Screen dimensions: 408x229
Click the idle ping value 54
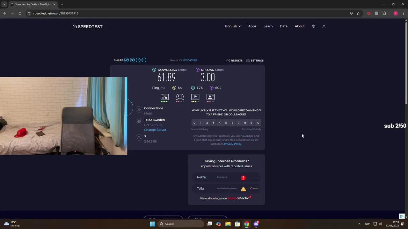pos(180,88)
